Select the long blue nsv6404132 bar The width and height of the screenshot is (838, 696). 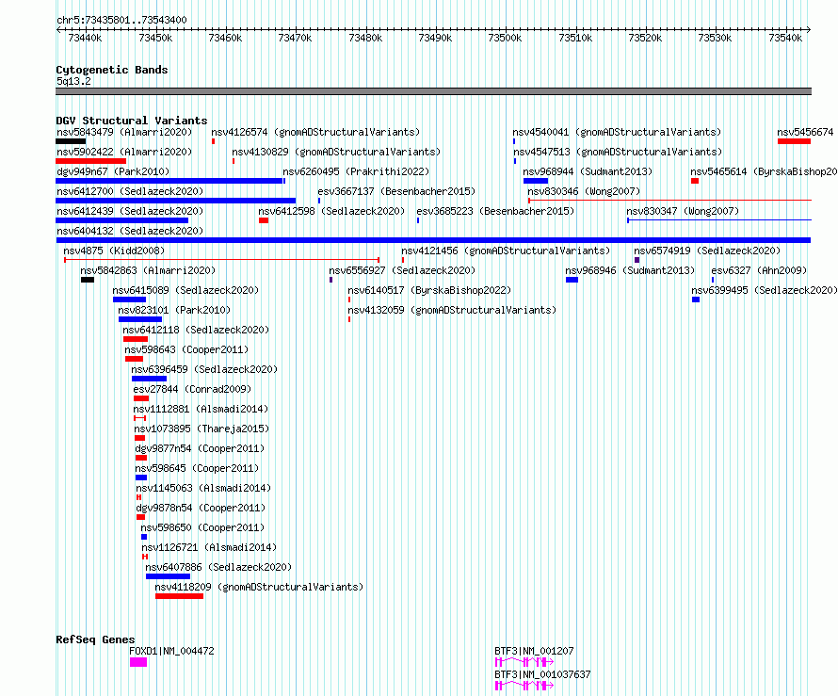(433, 240)
